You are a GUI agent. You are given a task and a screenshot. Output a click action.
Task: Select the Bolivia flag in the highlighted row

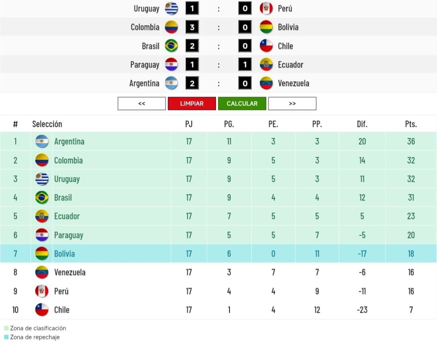click(42, 254)
